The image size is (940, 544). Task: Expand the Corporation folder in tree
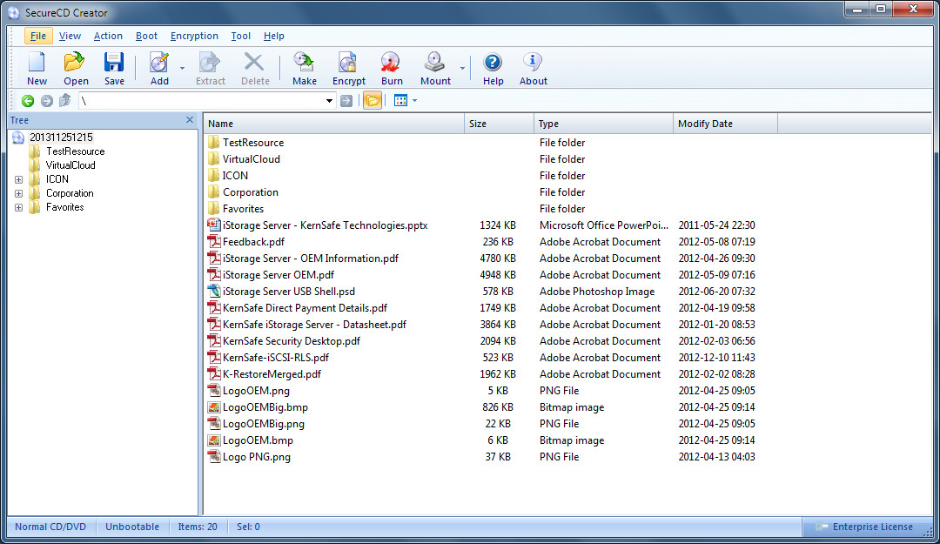point(18,193)
